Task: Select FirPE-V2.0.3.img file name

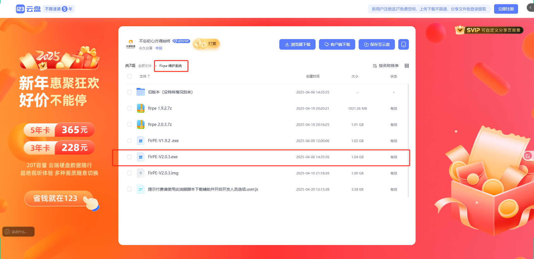Action: coord(163,173)
